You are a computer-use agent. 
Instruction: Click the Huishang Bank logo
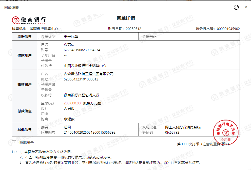[29, 20]
